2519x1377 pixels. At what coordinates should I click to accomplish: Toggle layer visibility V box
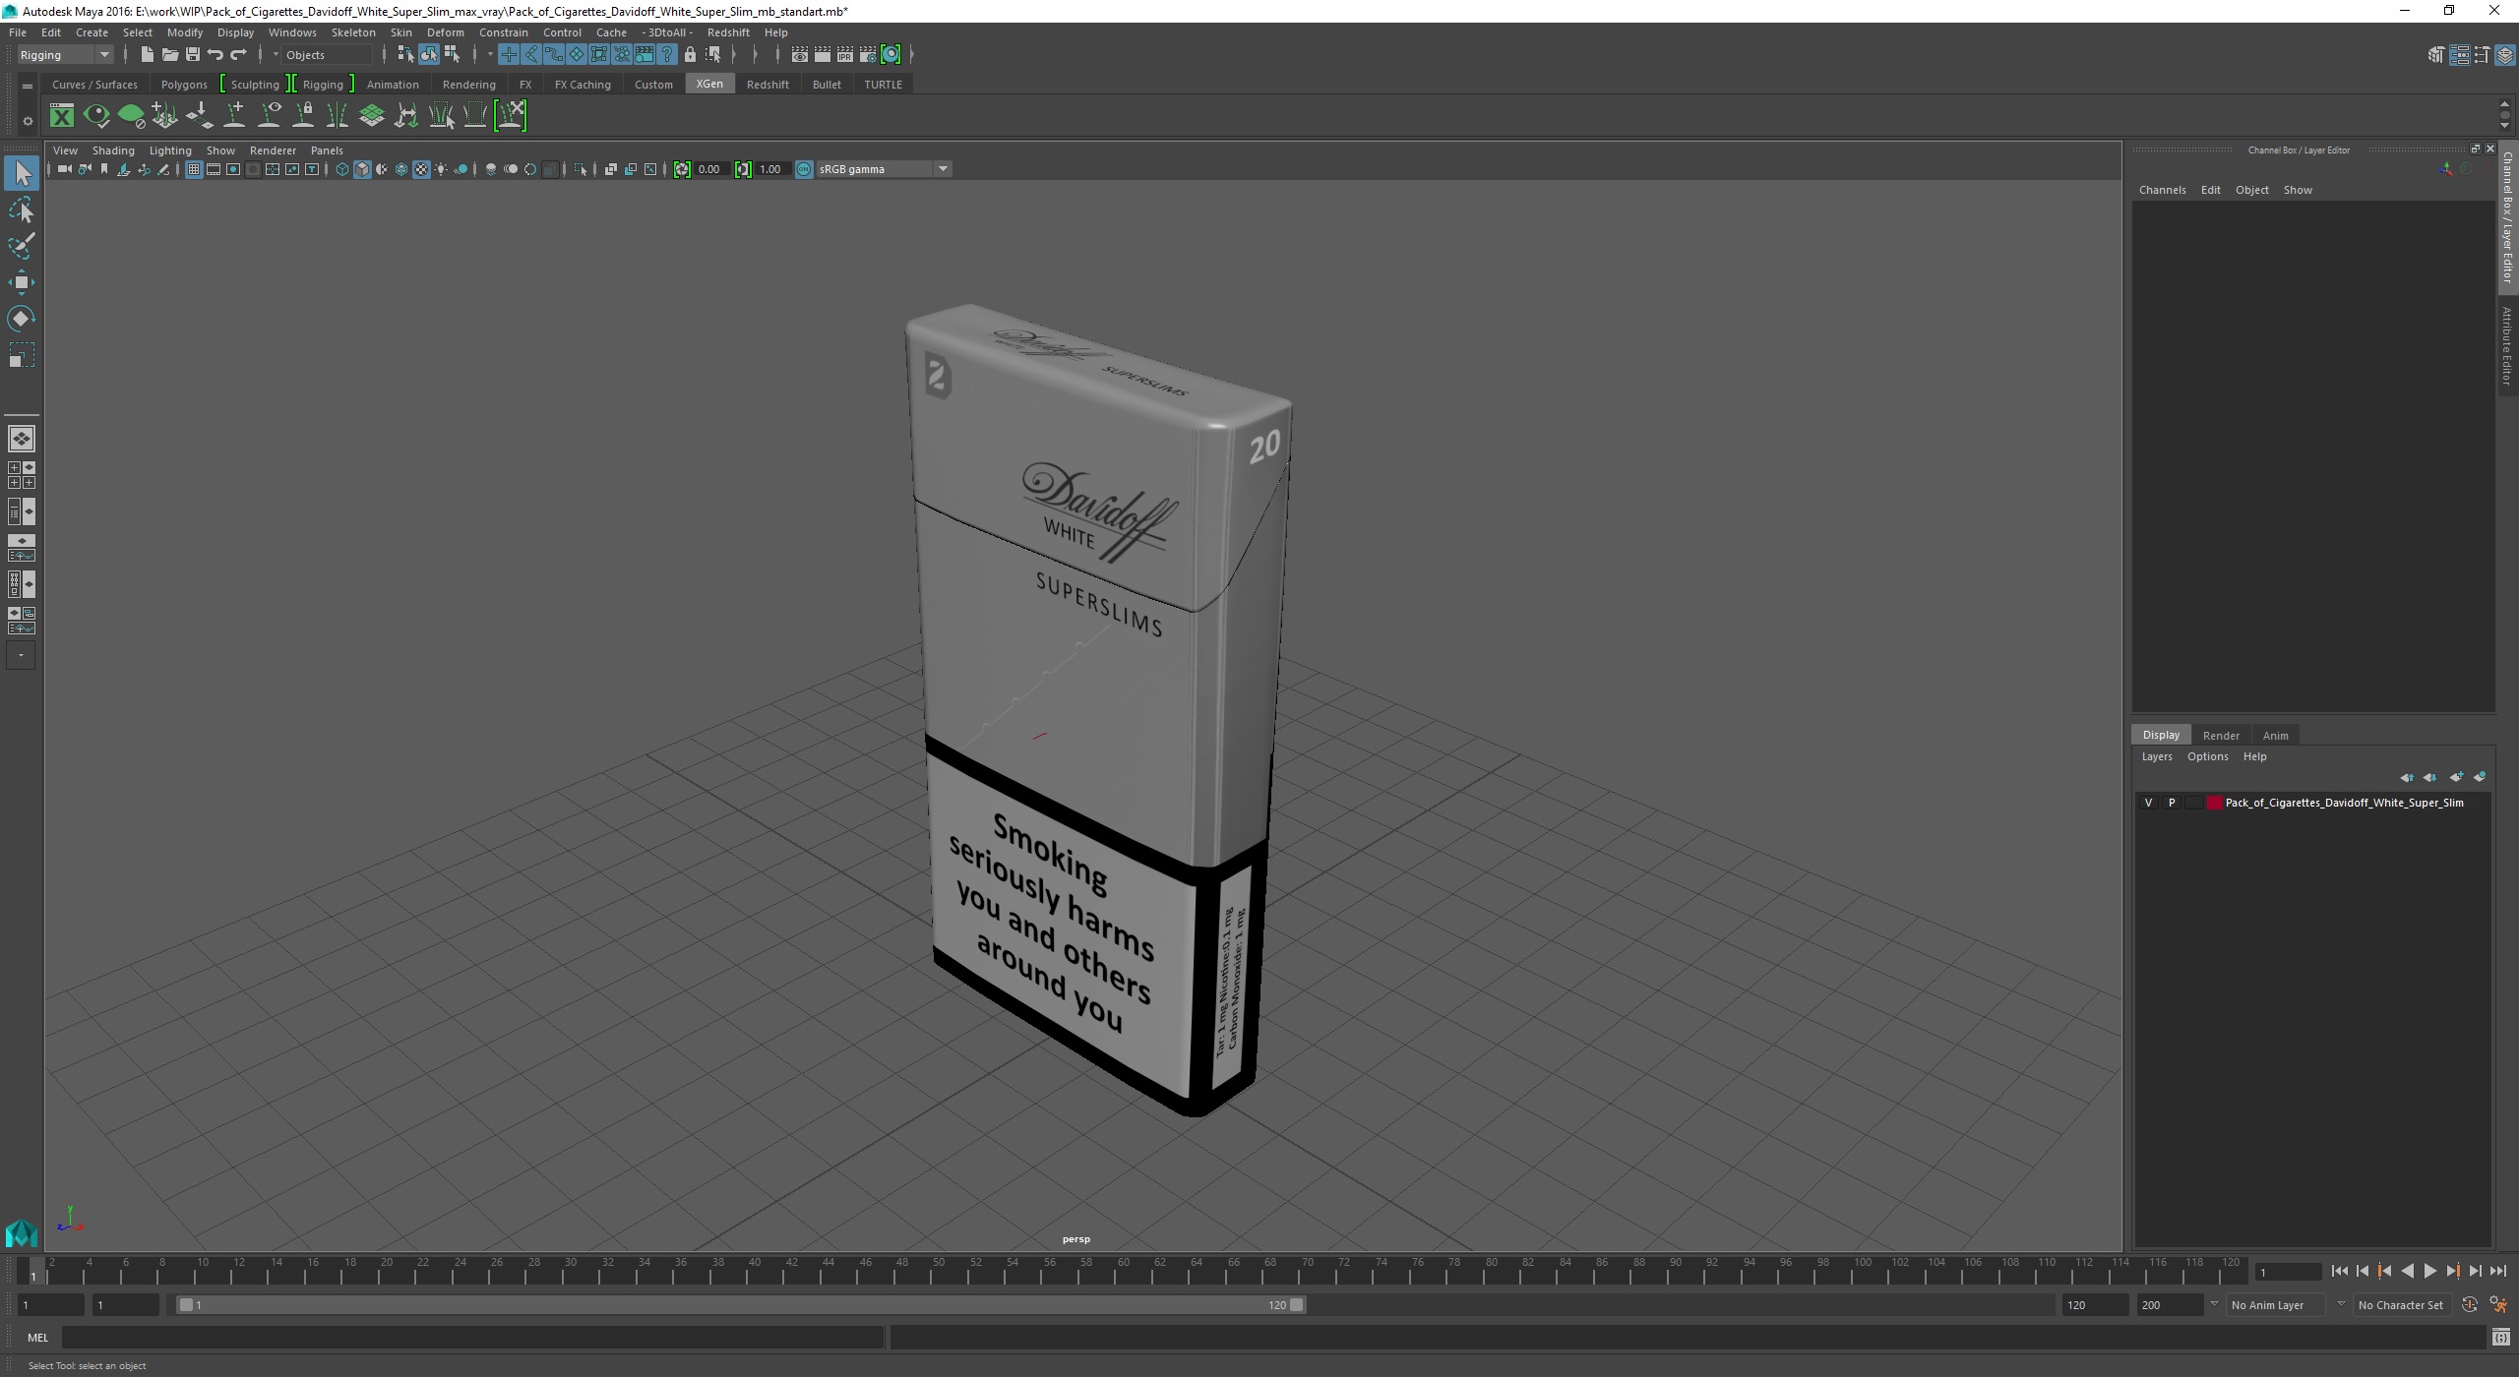pos(2148,803)
